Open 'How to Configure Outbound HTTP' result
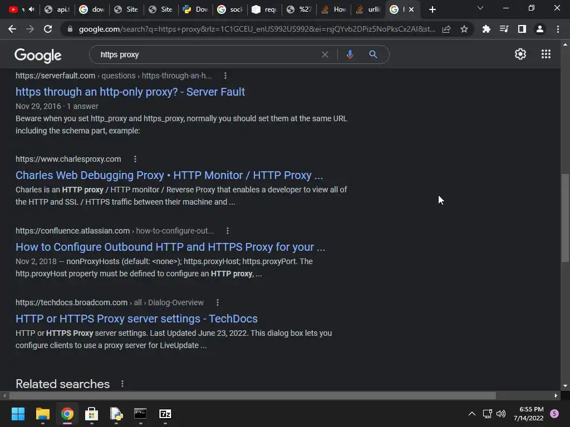Screen dimensions: 570x427 (170, 247)
